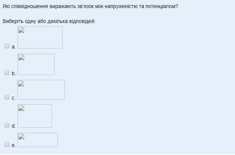This screenshot has width=235, height=155.
Task: Click the broken image icon in answer c
Action: tap(21, 84)
